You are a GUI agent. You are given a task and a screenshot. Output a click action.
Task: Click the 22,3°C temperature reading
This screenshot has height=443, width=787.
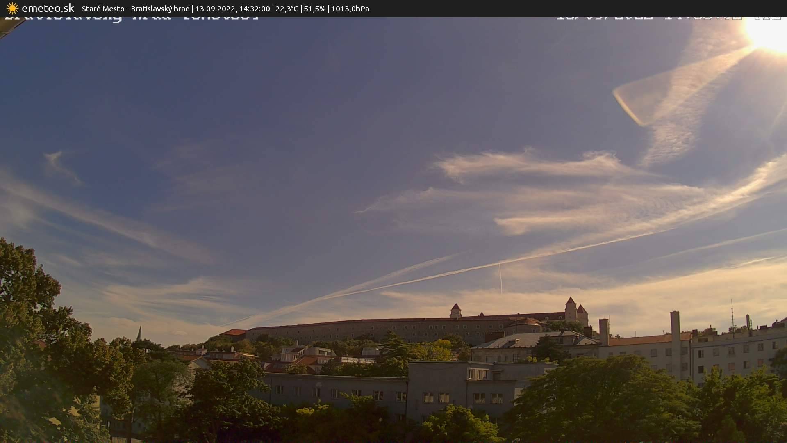tap(287, 9)
